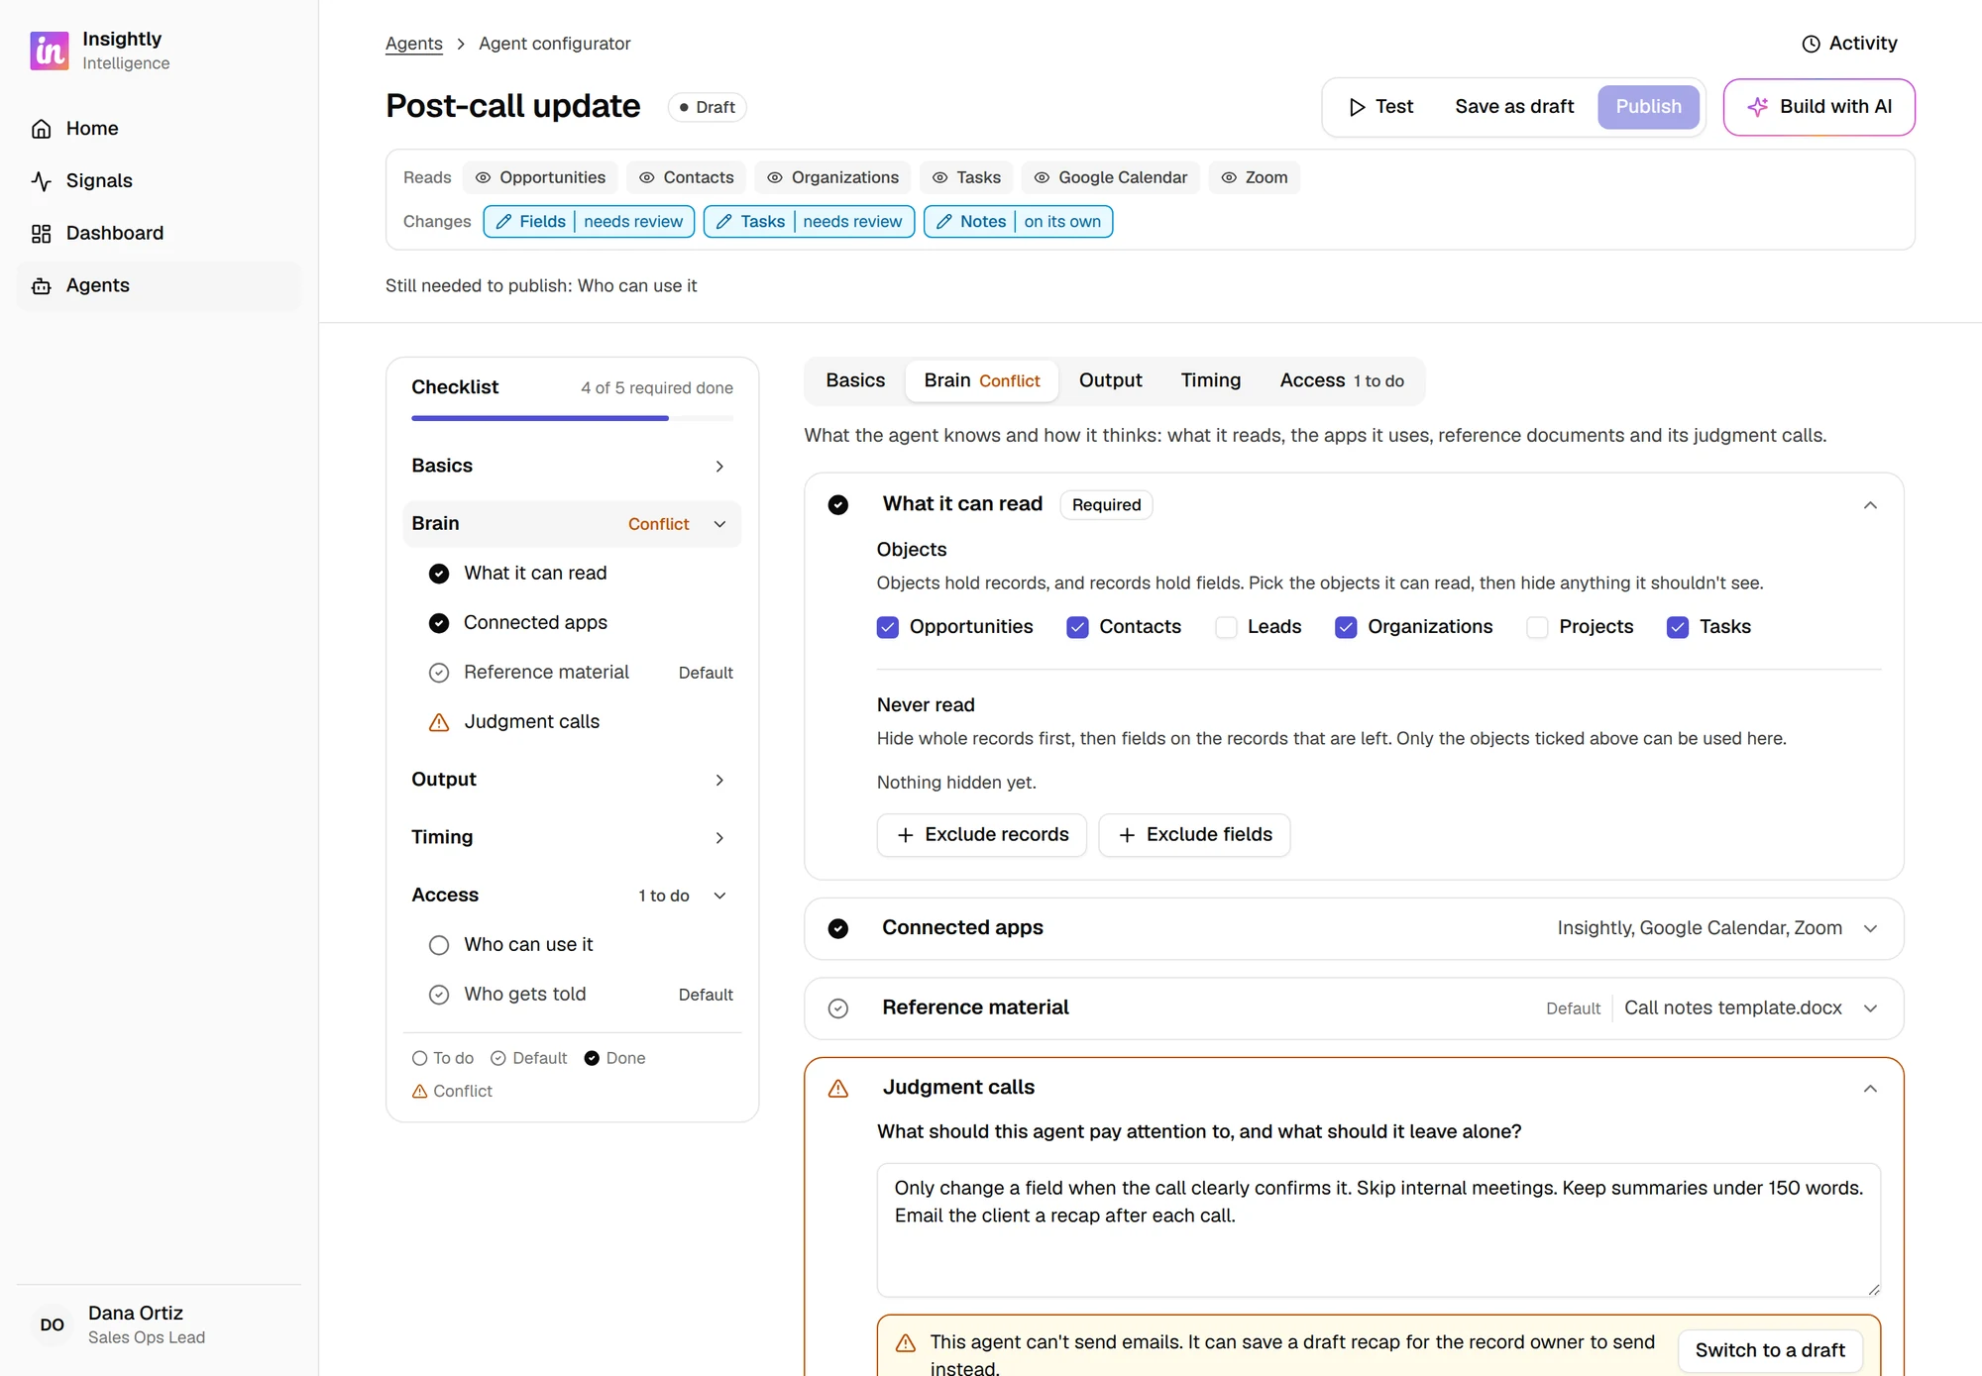Collapse the What it can read panel

point(1870,505)
